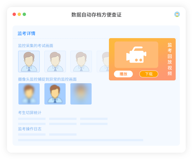Click the user avatar icon at top right

click(x=177, y=14)
